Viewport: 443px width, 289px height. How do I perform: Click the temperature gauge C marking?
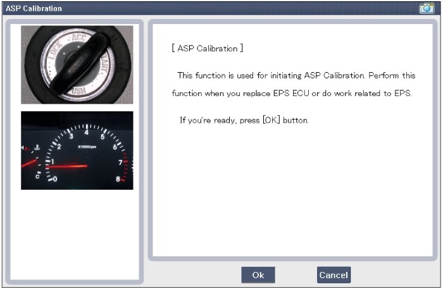click(37, 176)
